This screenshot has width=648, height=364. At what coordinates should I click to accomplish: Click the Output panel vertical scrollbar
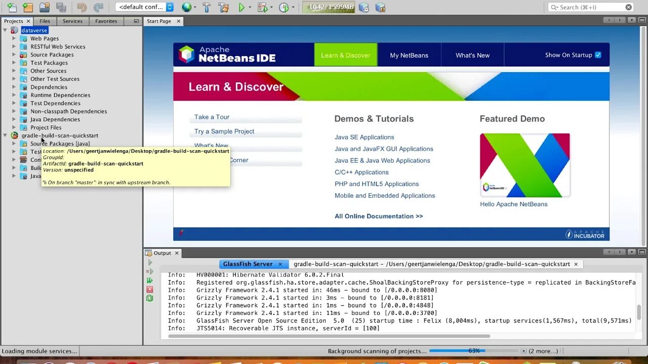pyautogui.click(x=639, y=313)
